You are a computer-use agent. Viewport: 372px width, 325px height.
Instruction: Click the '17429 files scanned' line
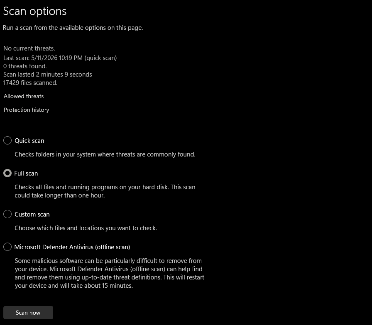coord(30,83)
